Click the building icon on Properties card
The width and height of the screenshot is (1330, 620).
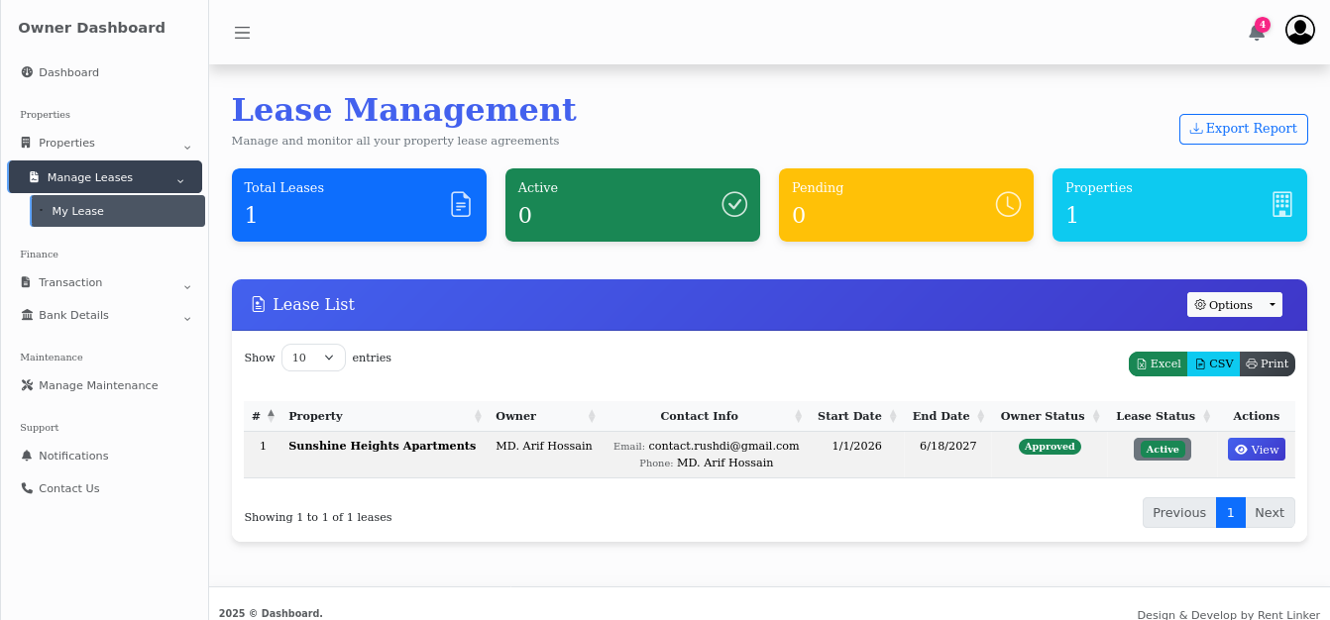(x=1281, y=204)
